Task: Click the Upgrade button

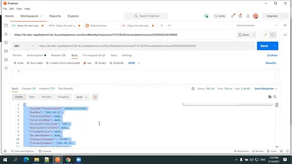Action: pos(272,16)
